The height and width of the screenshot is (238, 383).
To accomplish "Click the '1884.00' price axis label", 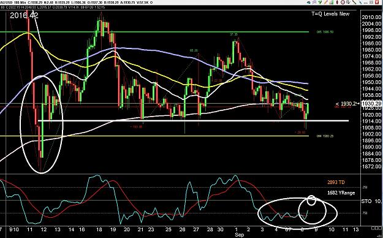I will tap(371, 153).
